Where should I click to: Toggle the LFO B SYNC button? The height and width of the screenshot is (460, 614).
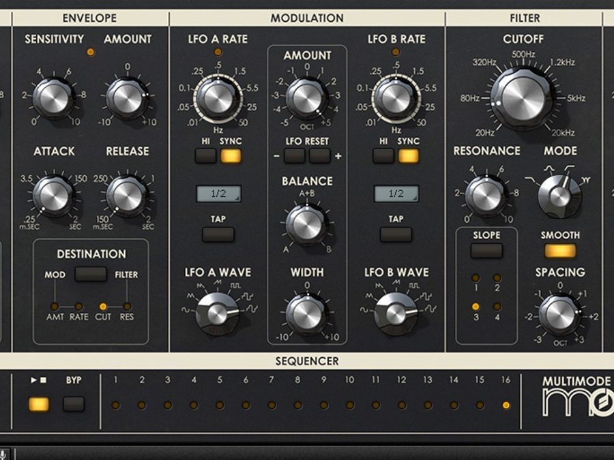point(409,155)
